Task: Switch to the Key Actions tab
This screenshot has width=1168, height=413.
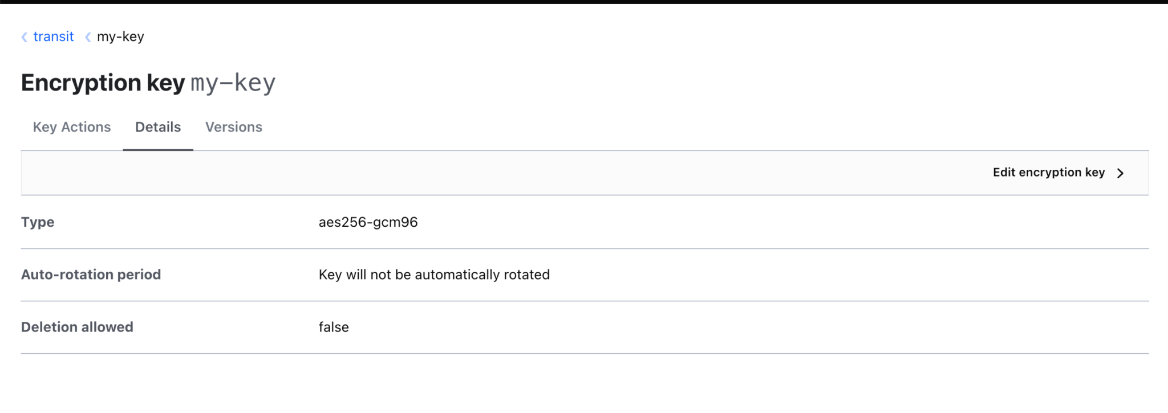Action: [x=72, y=126]
